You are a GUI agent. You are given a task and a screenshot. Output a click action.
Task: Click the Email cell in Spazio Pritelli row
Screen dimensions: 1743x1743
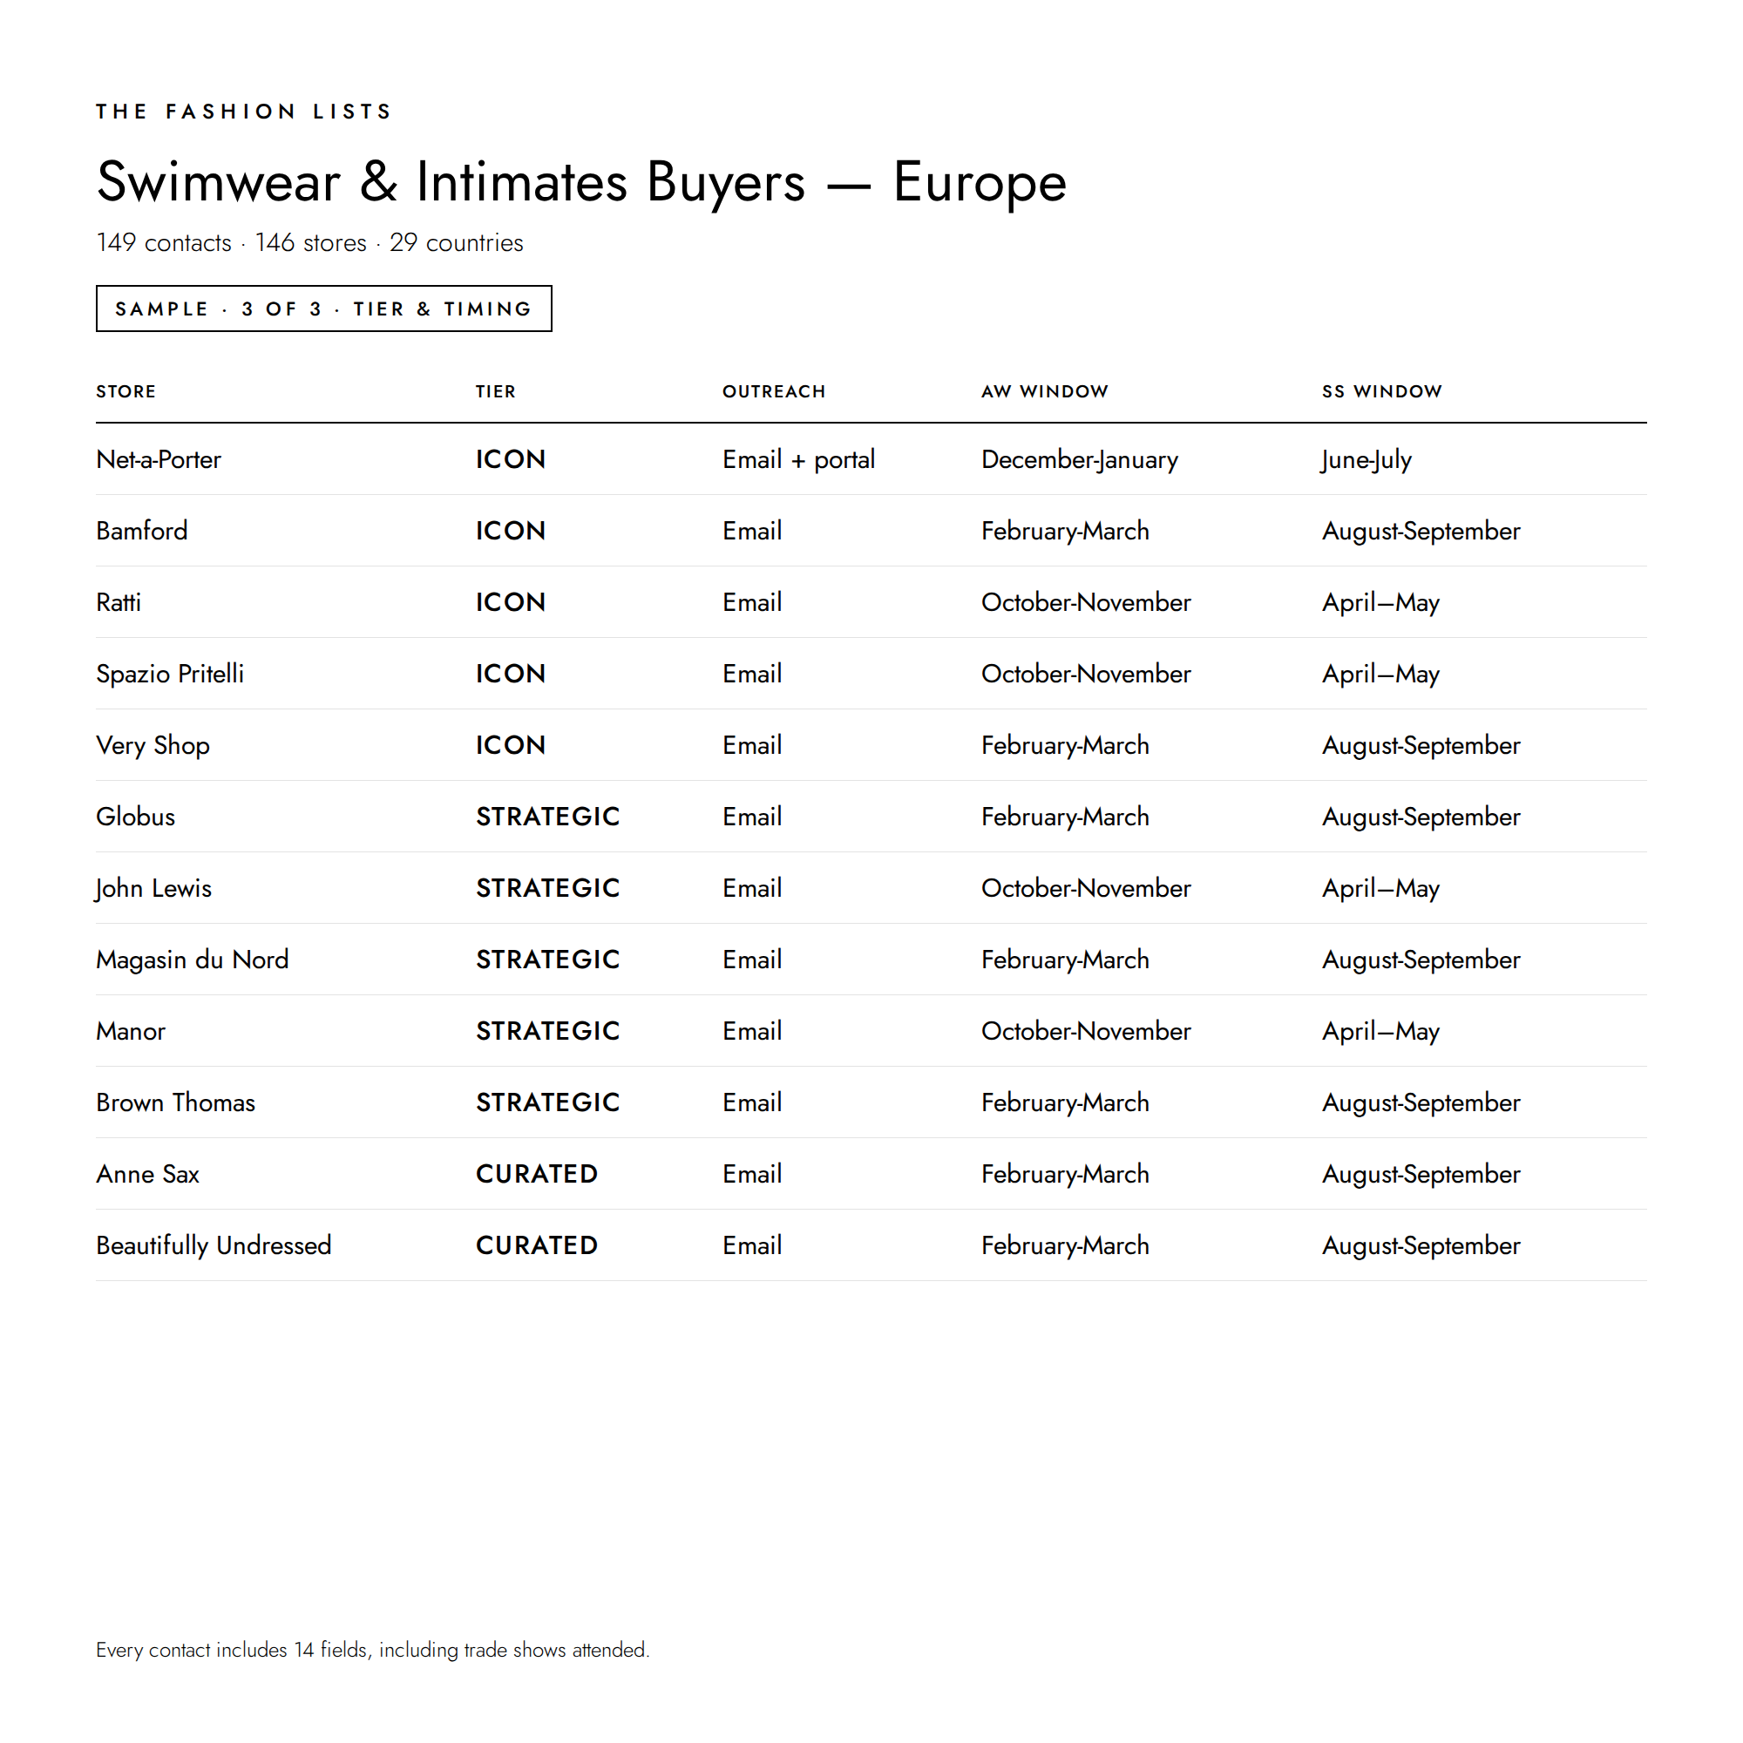752,674
